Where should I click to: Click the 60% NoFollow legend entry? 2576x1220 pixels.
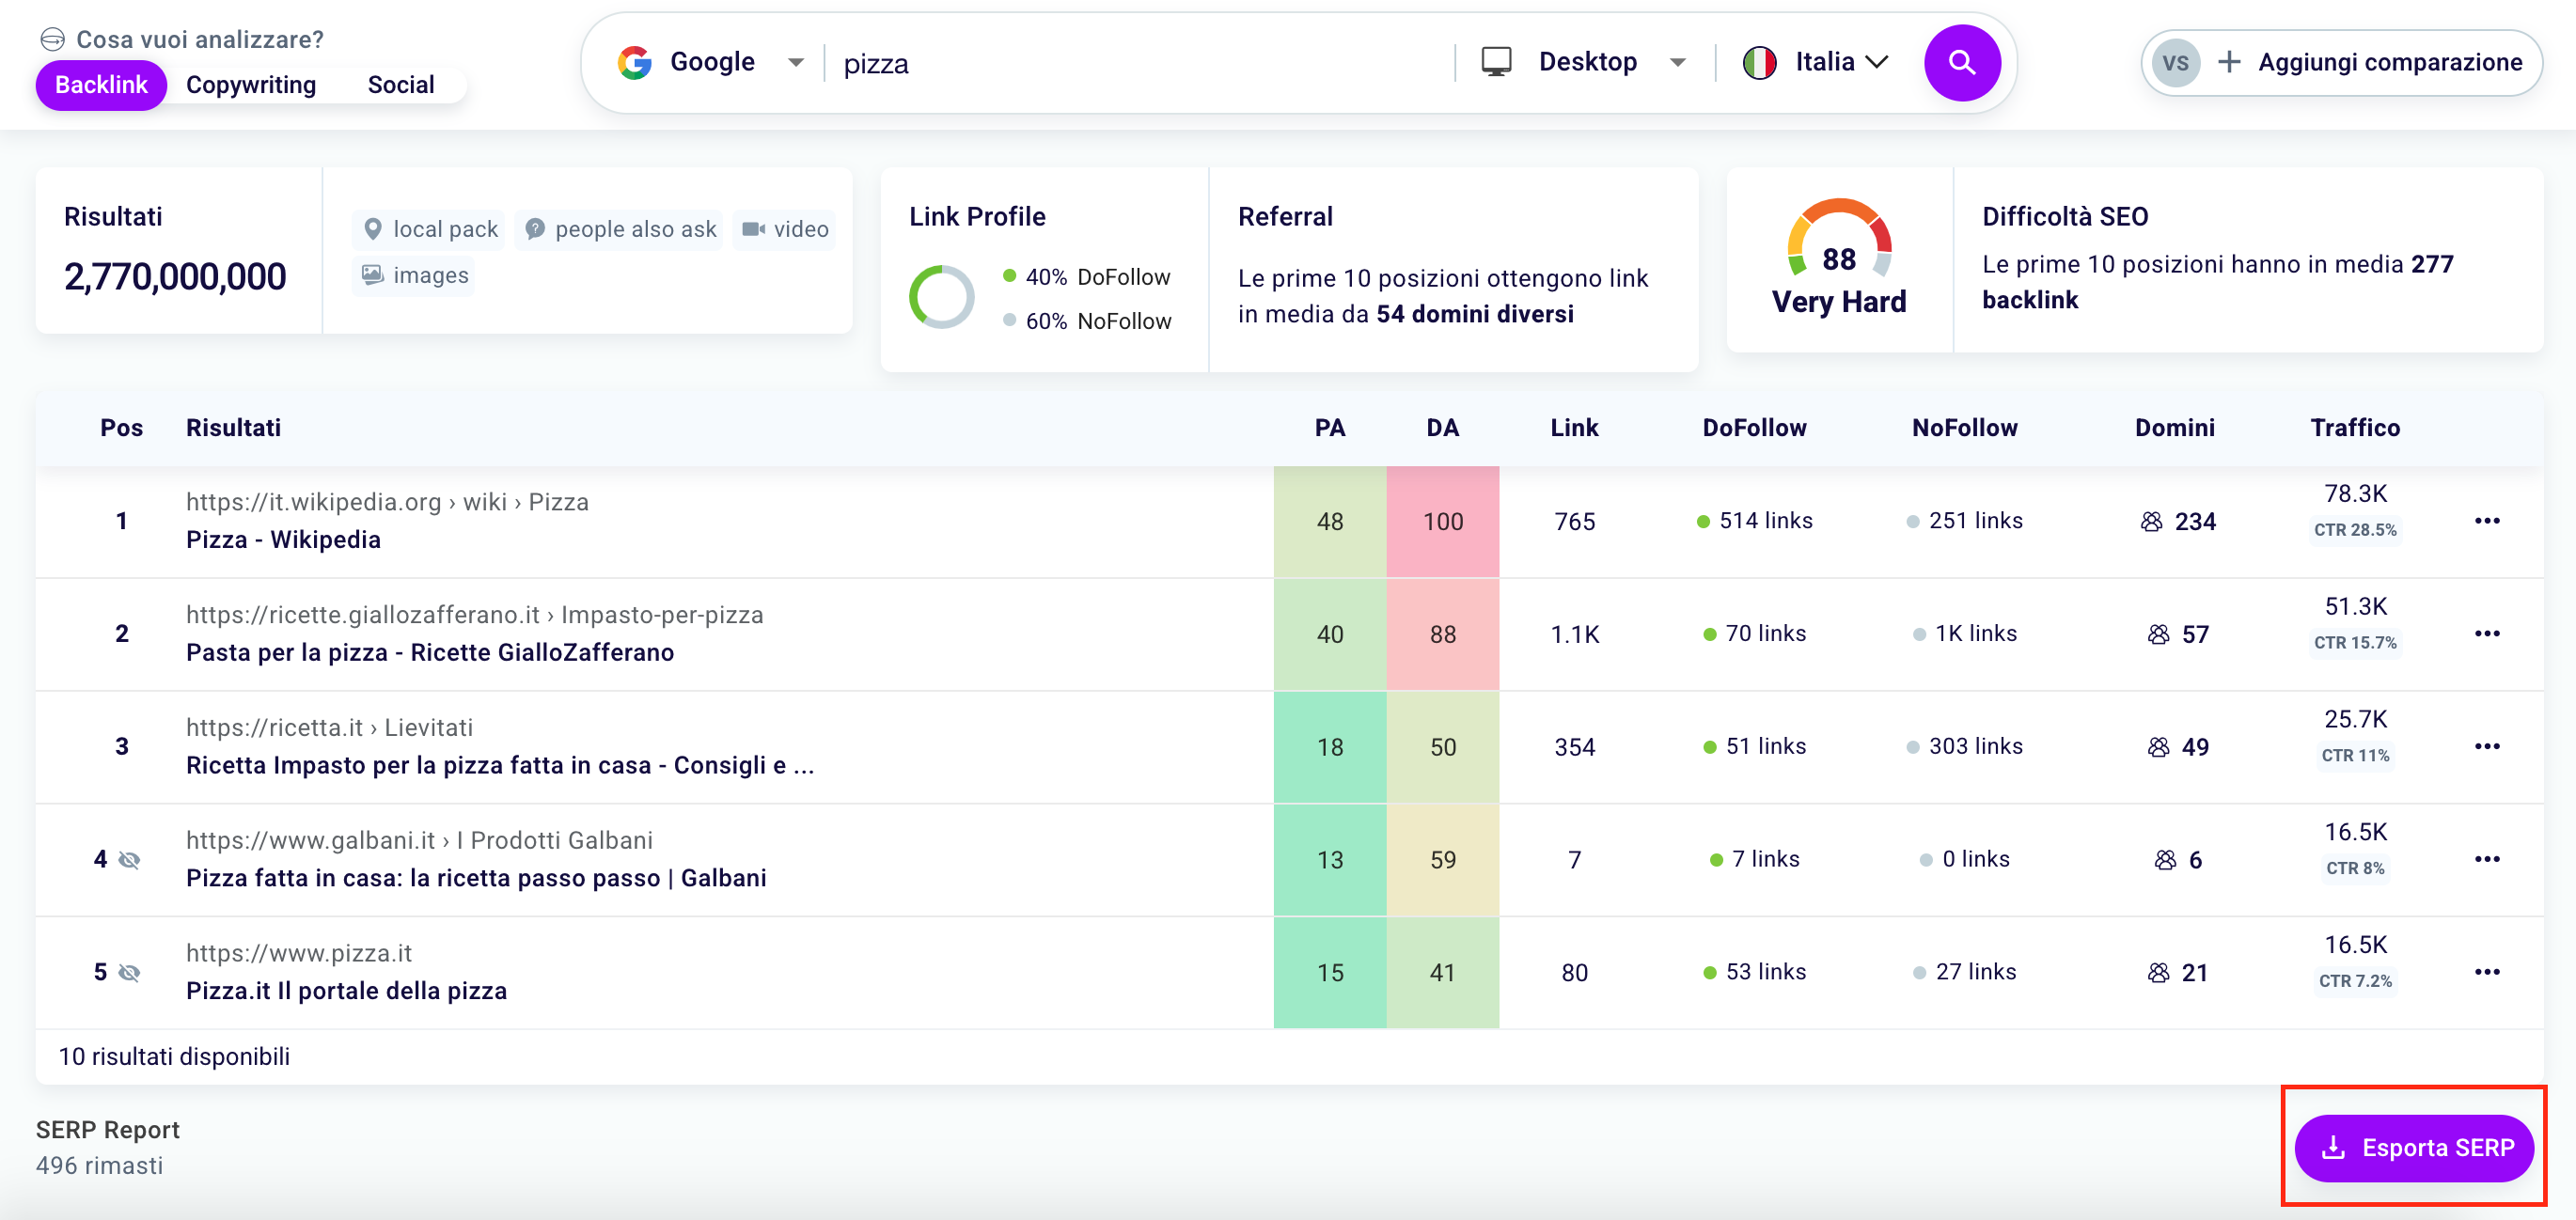pyautogui.click(x=1087, y=321)
